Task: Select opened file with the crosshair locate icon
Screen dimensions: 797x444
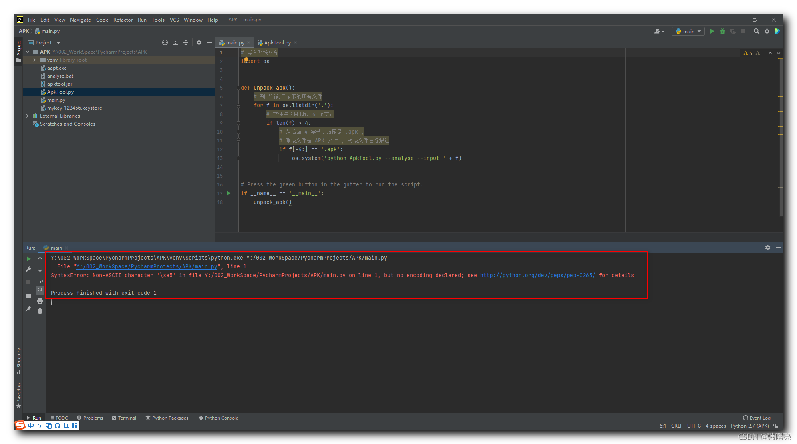Action: [165, 42]
